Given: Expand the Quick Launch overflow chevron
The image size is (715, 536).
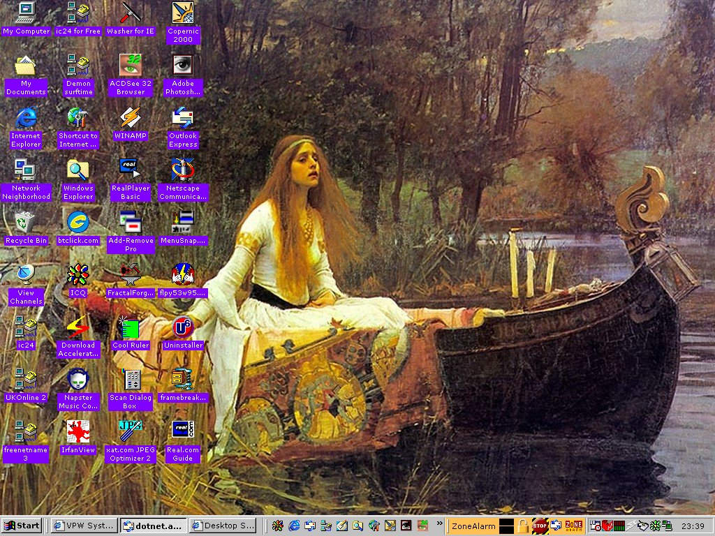Looking at the screenshot, I should pos(440,523).
